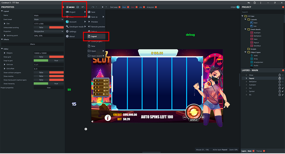Choose Export from the Project submenu
Image resolution: width=285 pixels, height=154 pixels.
(x=96, y=36)
